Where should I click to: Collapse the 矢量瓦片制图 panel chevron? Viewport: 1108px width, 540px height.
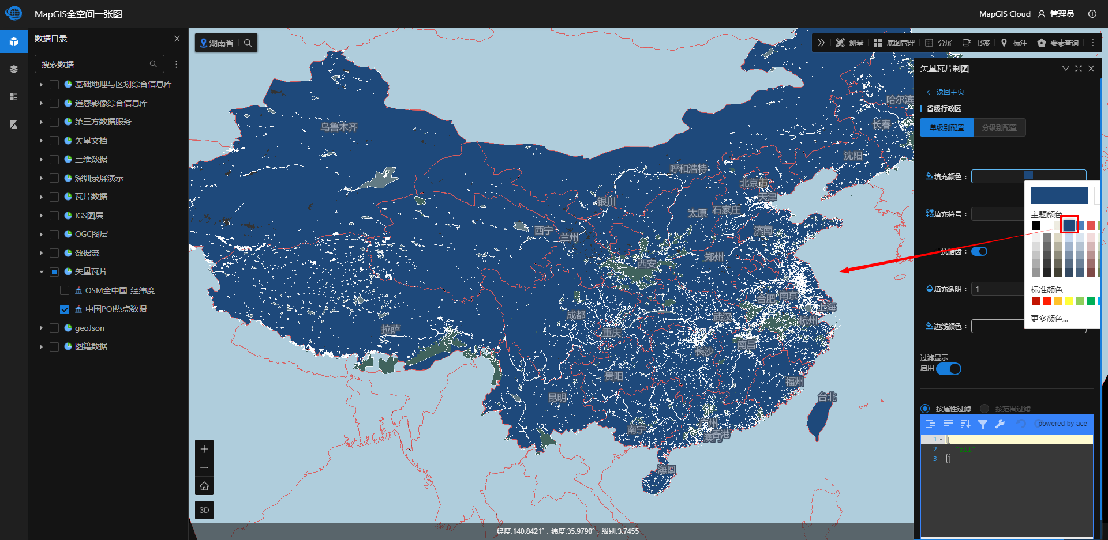pos(1066,69)
